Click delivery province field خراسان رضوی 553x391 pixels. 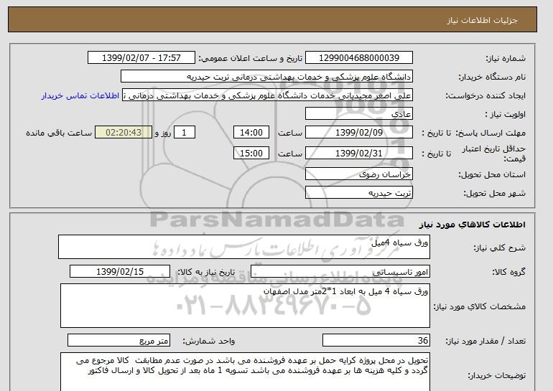click(x=358, y=174)
